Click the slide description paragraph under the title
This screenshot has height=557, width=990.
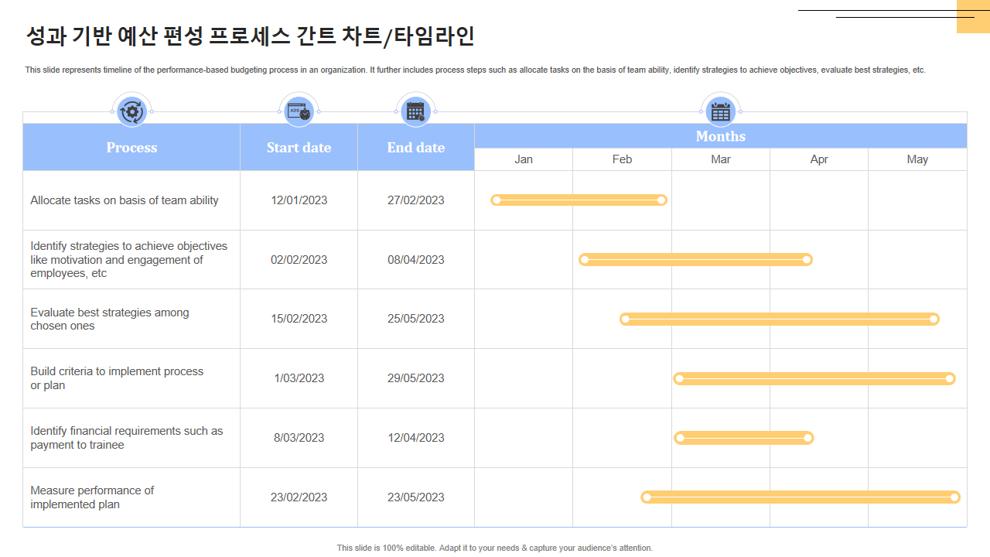475,70
